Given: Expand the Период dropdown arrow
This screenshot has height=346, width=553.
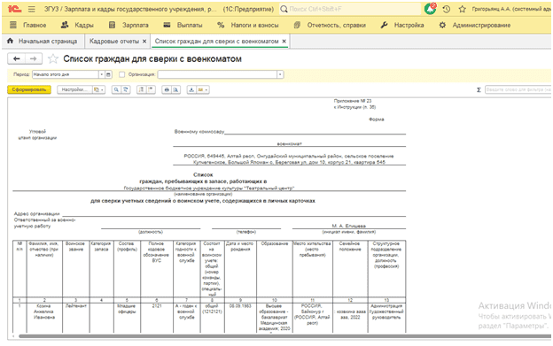Looking at the screenshot, I should [x=102, y=74].
